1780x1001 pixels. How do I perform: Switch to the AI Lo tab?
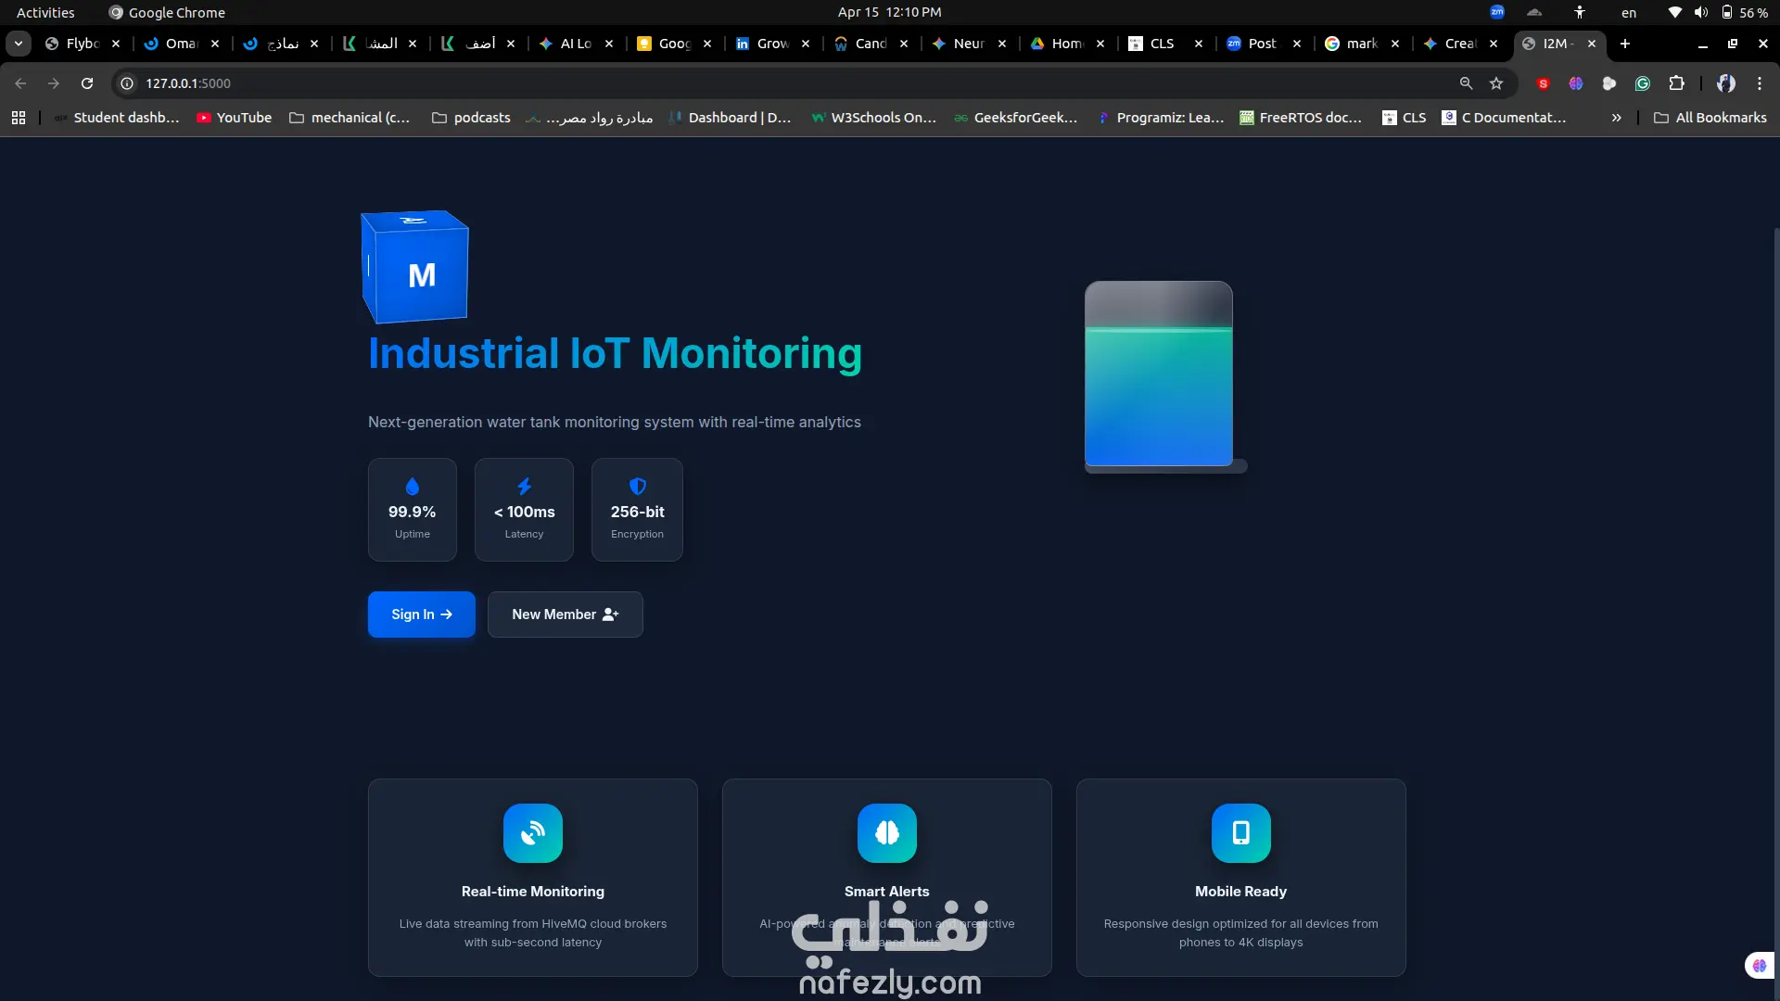[575, 44]
